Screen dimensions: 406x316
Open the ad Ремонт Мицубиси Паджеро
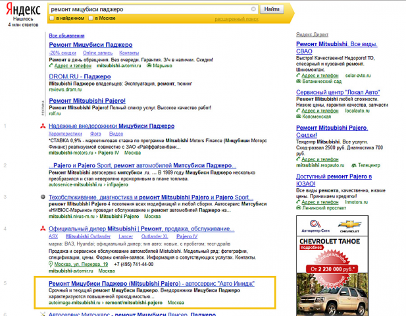pyautogui.click(x=91, y=45)
